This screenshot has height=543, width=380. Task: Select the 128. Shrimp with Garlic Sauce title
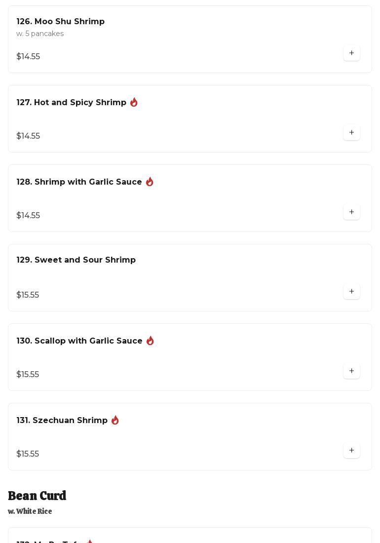[x=79, y=182]
